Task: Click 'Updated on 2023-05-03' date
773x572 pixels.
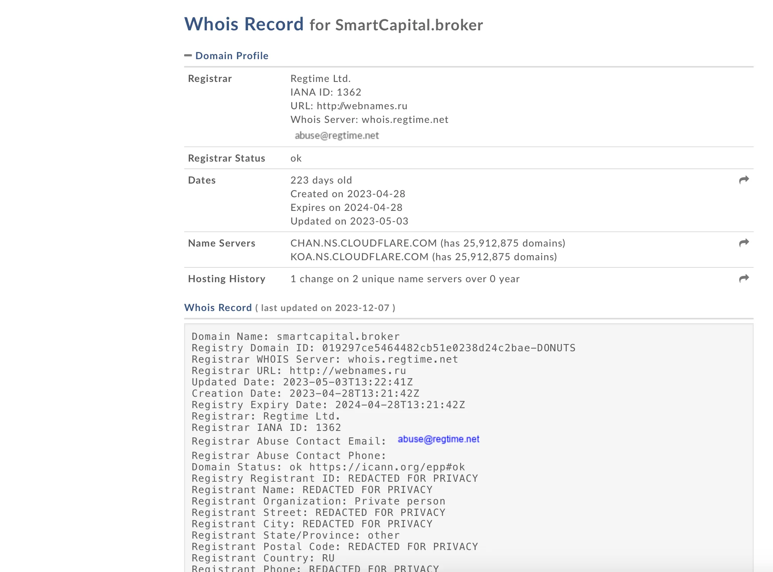Action: 349,221
